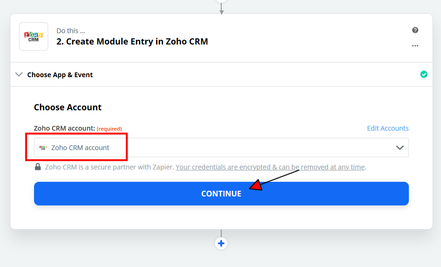Viewport: 441px width, 267px height.
Task: Click the Zoho CRM app logo
Action: (34, 36)
